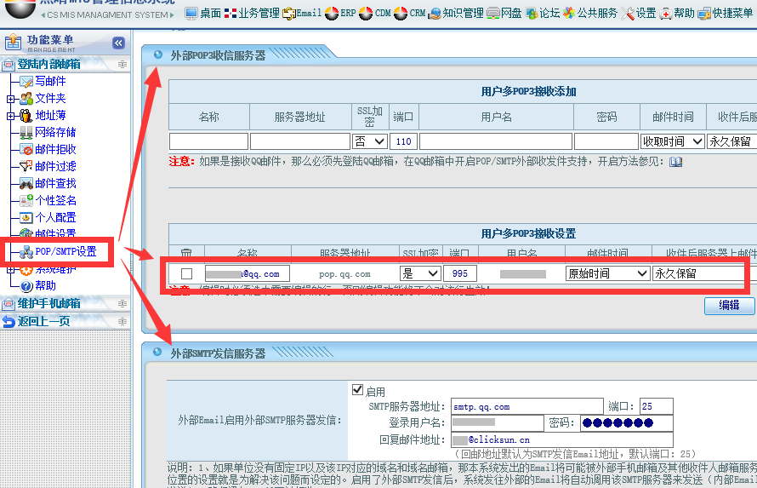Go back via 返回上一页
757x488 pixels.
click(x=43, y=321)
